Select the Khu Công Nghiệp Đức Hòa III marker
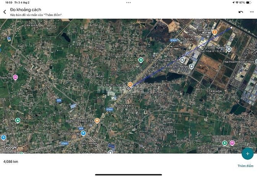This screenshot has width=257, height=177. [x=229, y=49]
